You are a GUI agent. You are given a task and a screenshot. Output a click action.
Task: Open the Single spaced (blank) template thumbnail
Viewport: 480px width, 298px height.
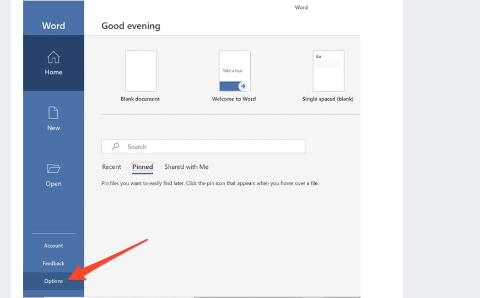coord(328,71)
